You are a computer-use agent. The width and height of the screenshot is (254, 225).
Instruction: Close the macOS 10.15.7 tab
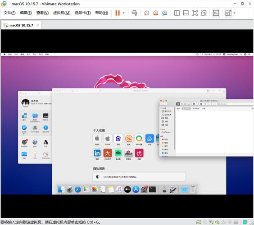(38, 25)
